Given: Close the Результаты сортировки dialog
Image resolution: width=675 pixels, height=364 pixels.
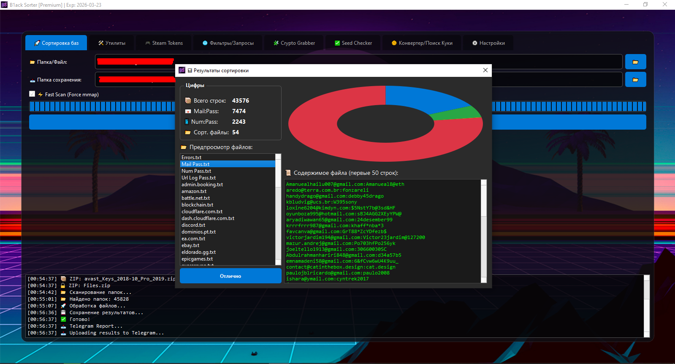Looking at the screenshot, I should tap(485, 70).
